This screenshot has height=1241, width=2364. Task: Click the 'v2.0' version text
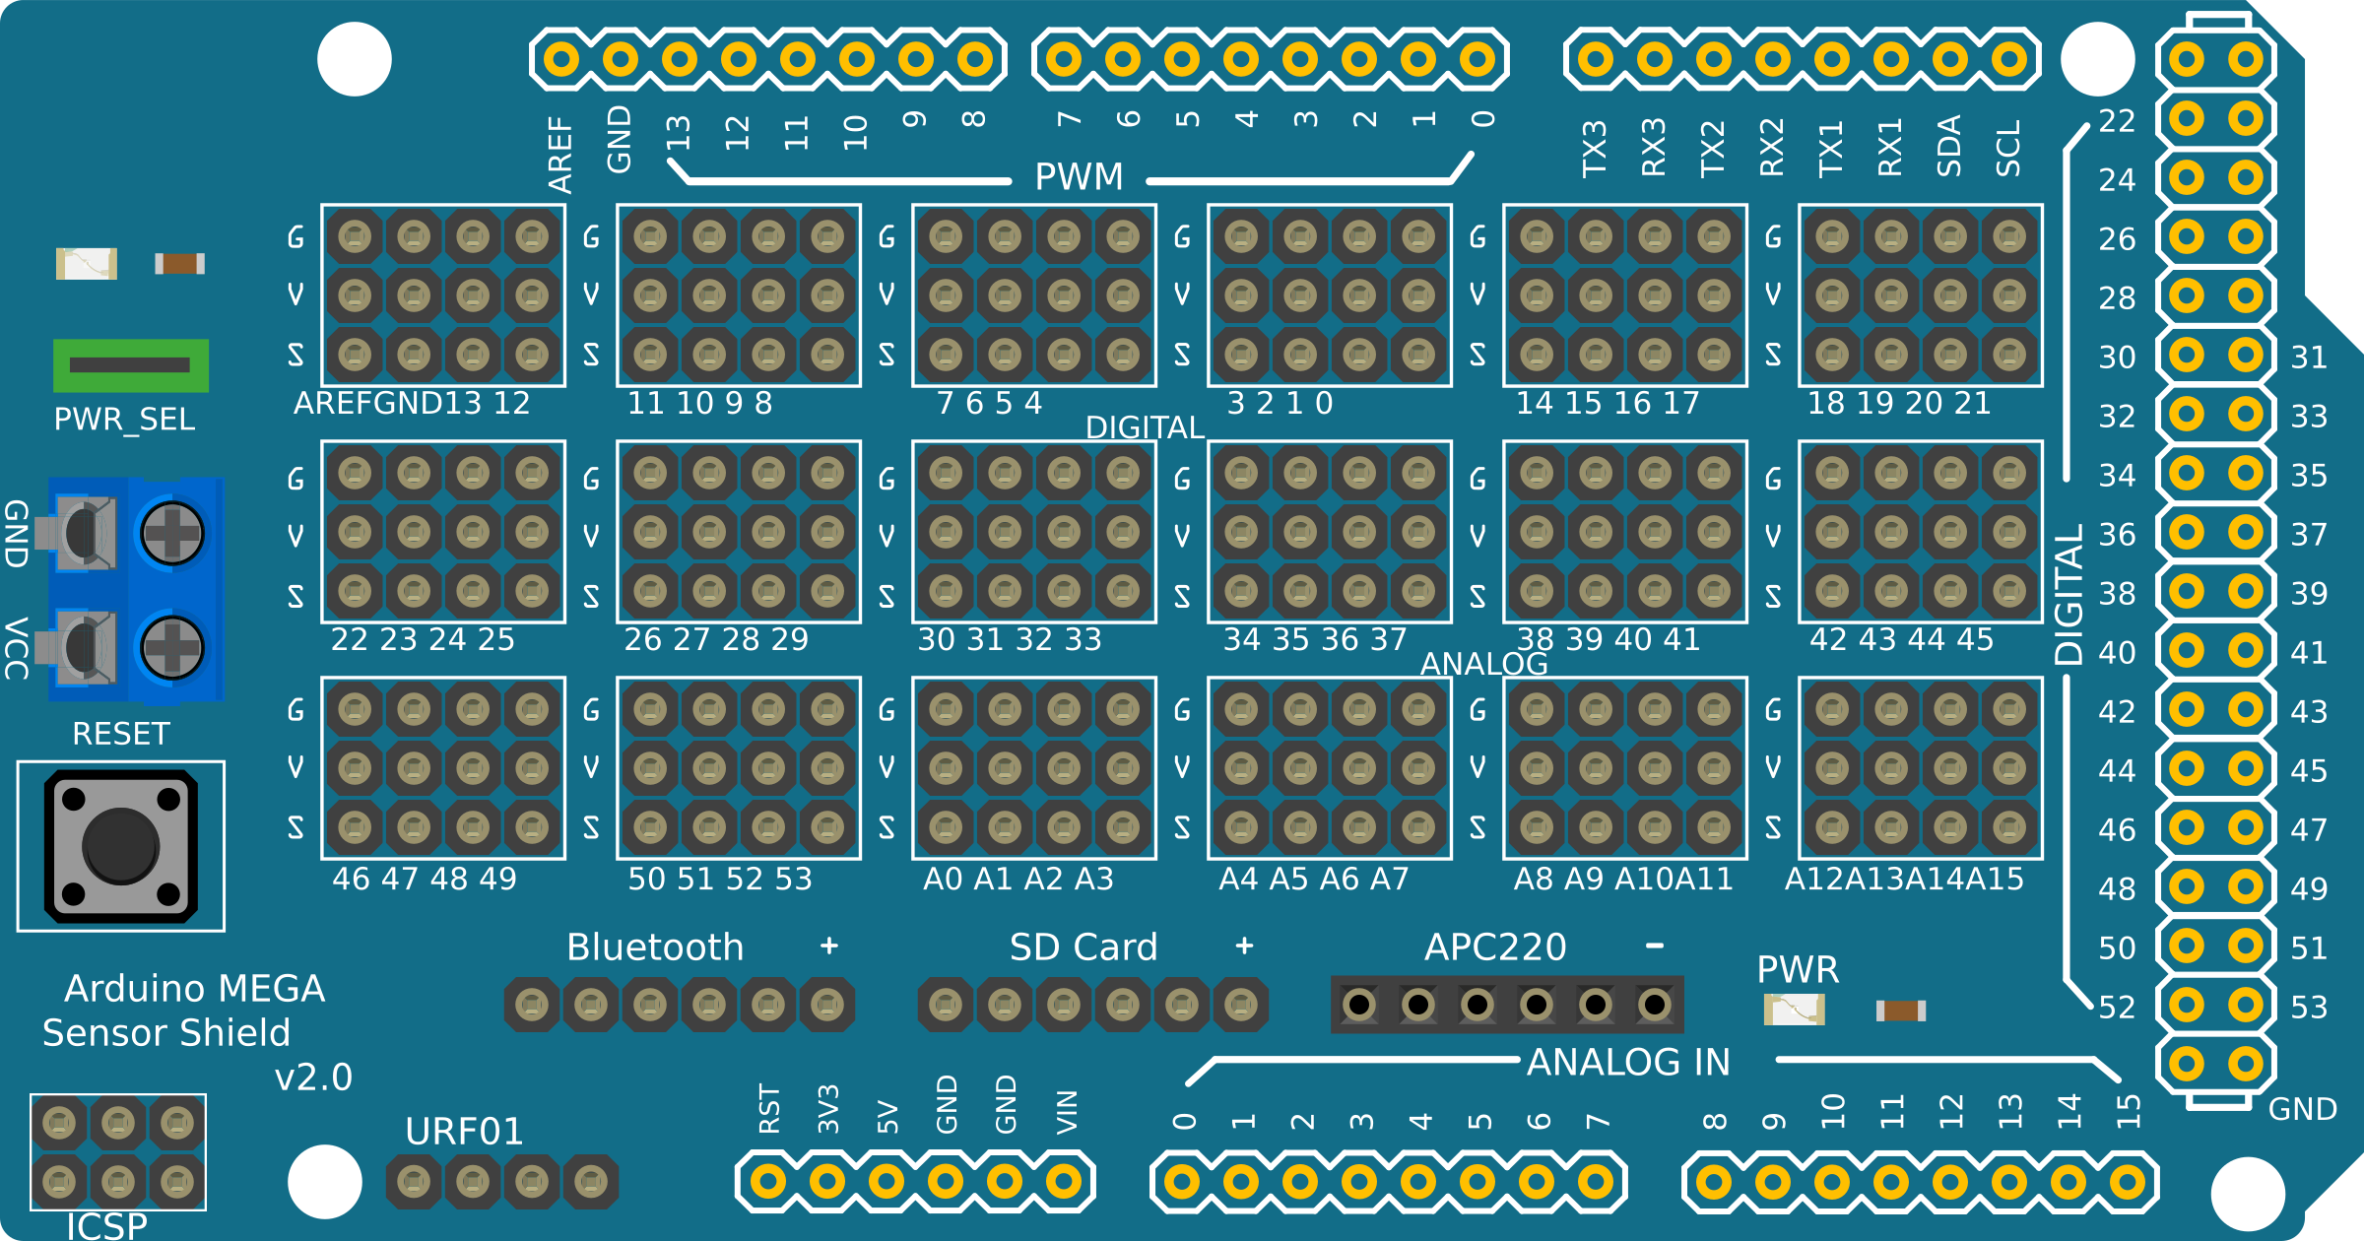(x=313, y=1078)
